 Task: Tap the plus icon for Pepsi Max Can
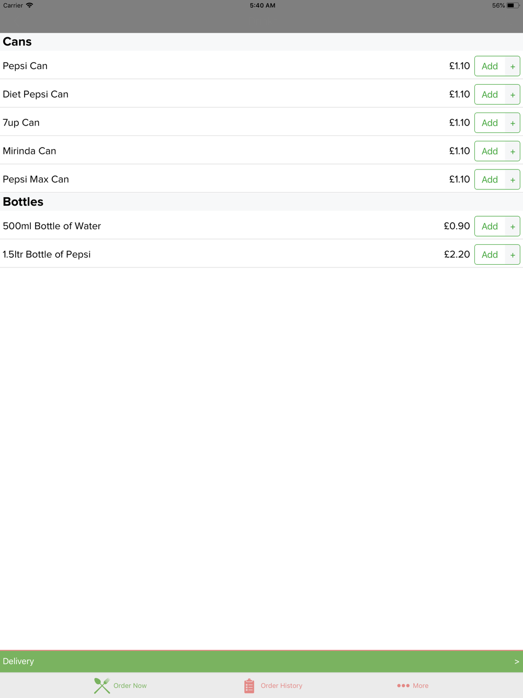(513, 179)
